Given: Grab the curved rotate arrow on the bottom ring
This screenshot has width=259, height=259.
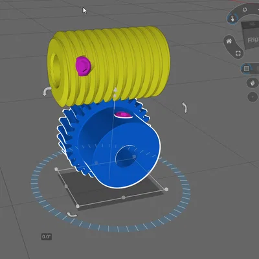Looking at the screenshot, I should click(x=72, y=215).
